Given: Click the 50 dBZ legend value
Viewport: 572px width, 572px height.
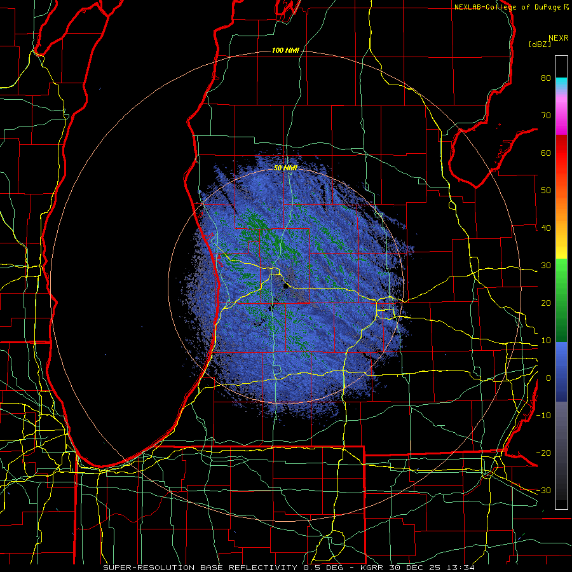Looking at the screenshot, I should 546,191.
